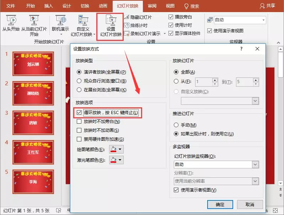This screenshot has width=284, height=215.
Task: Select slide 1 thumbnail 刘云娜
Action: tap(33, 64)
